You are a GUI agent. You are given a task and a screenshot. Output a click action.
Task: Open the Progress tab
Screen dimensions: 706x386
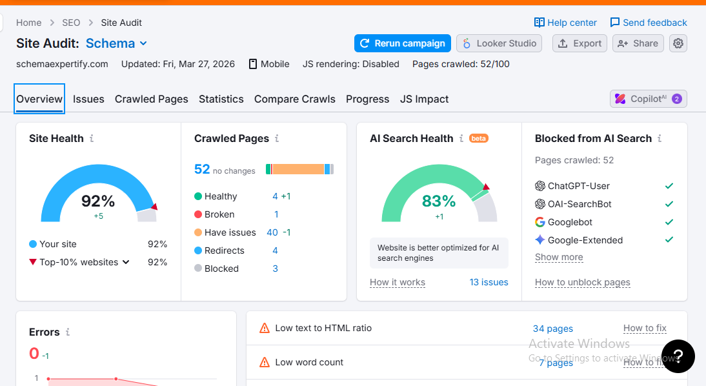[x=367, y=99]
